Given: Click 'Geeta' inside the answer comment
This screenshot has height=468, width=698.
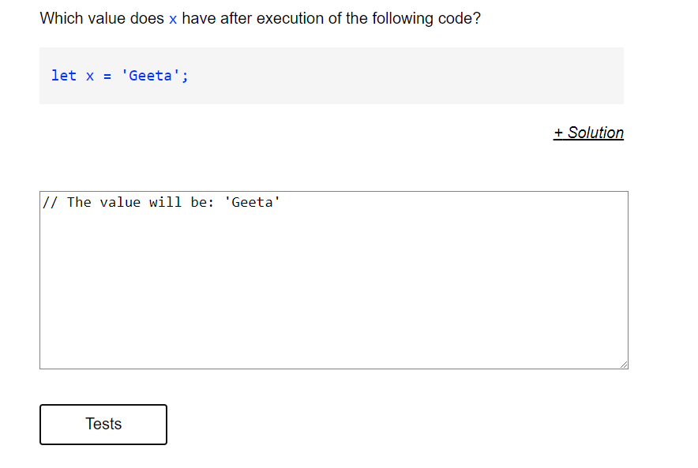Looking at the screenshot, I should pos(254,202).
